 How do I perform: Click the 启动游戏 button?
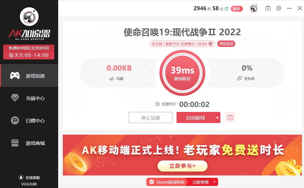tap(196, 117)
